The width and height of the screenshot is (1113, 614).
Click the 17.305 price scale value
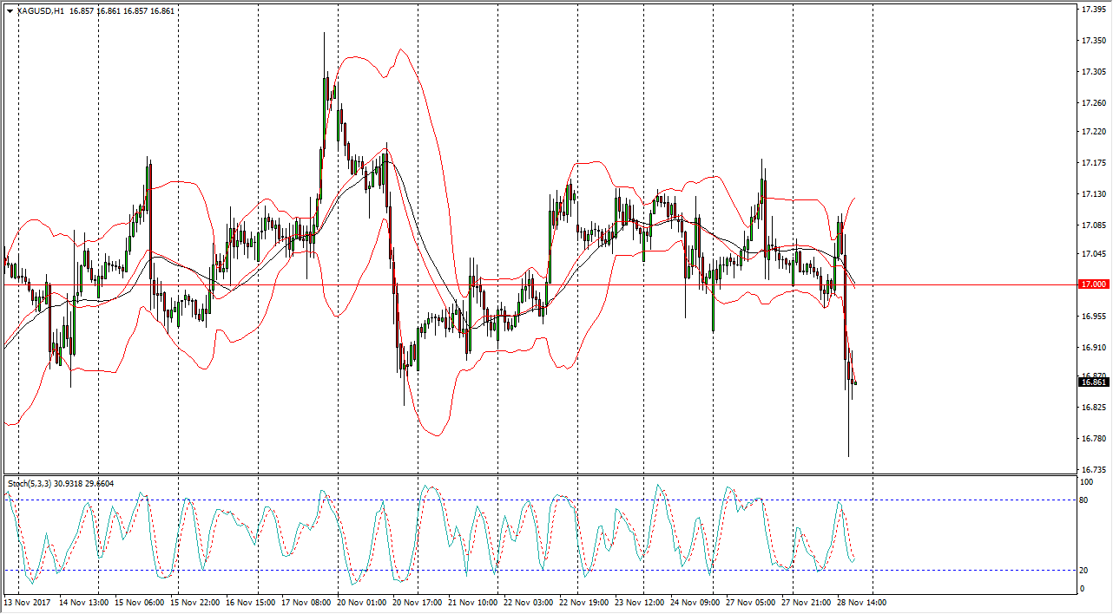coord(1093,72)
